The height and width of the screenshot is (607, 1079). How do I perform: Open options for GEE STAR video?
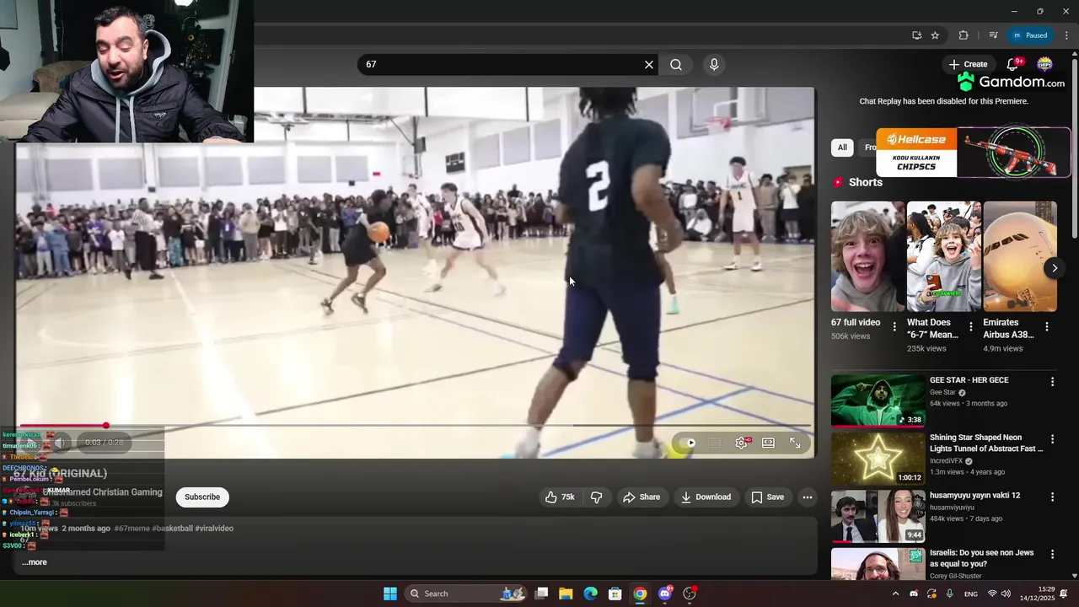(x=1052, y=382)
